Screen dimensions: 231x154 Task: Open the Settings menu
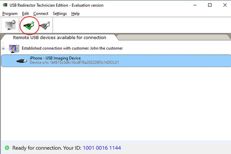60,13
